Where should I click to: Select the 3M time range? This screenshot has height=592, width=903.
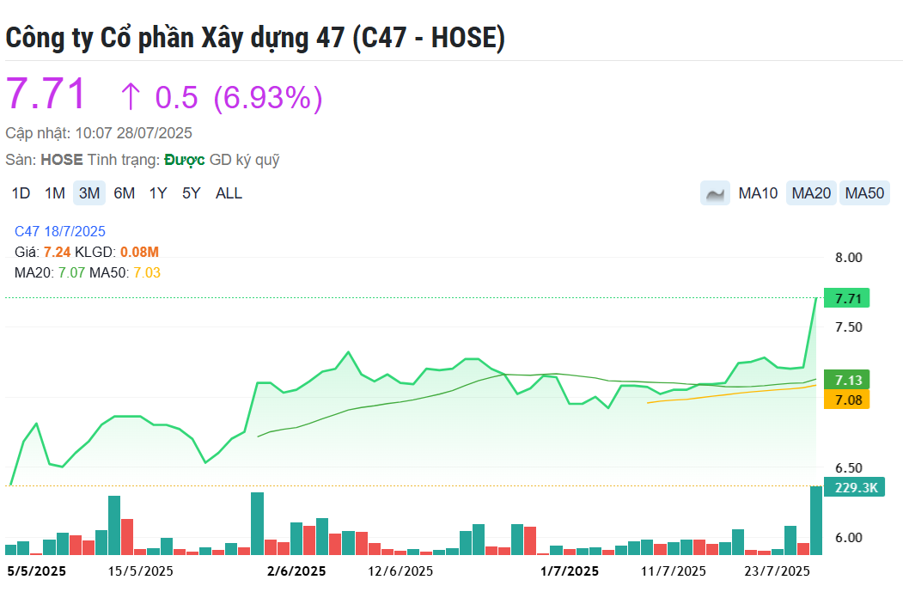pyautogui.click(x=89, y=193)
